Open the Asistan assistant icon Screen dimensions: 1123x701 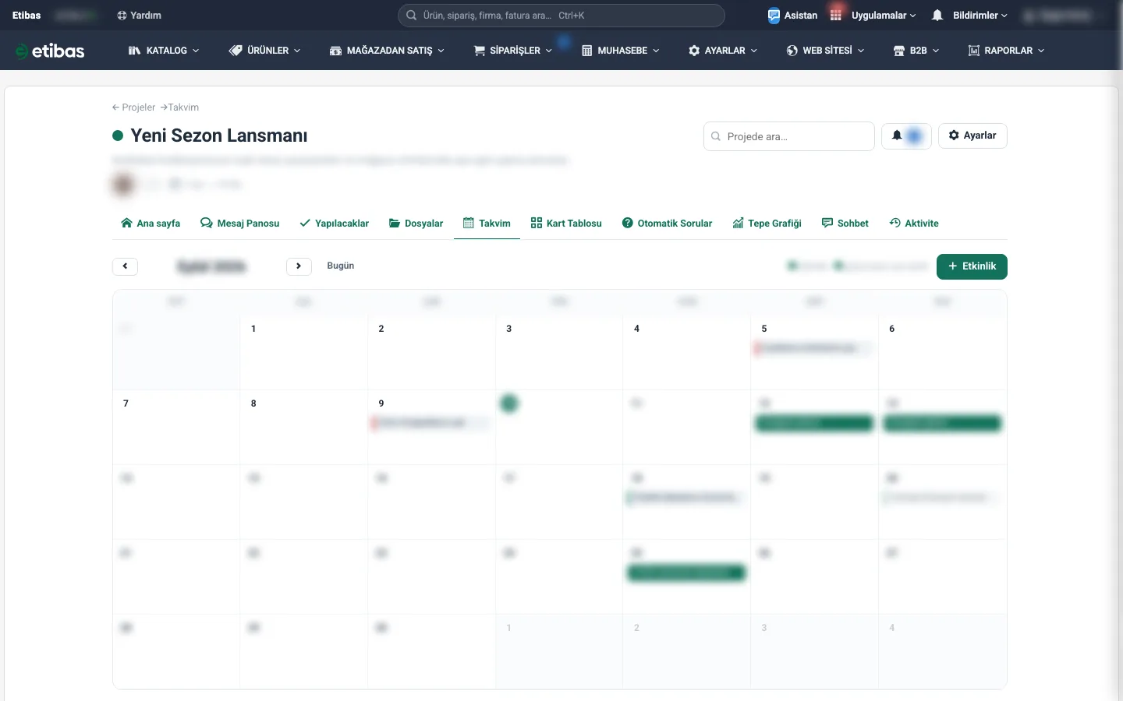[774, 16]
